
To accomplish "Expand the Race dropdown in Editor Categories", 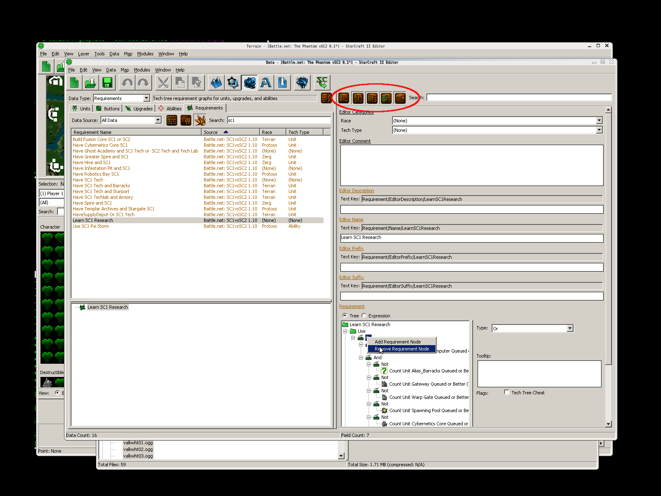I will pos(599,121).
